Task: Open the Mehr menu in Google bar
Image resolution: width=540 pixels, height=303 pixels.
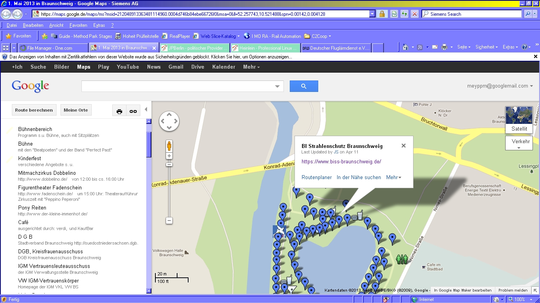Action: [x=251, y=67]
